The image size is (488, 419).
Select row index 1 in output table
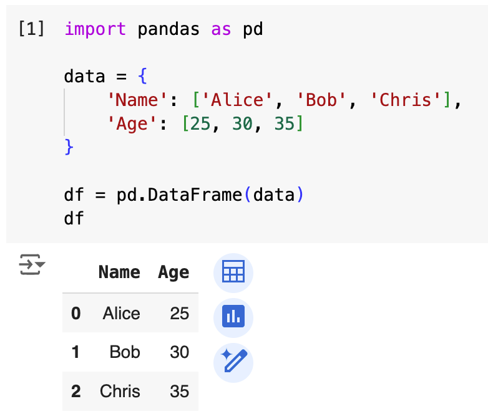click(x=76, y=352)
